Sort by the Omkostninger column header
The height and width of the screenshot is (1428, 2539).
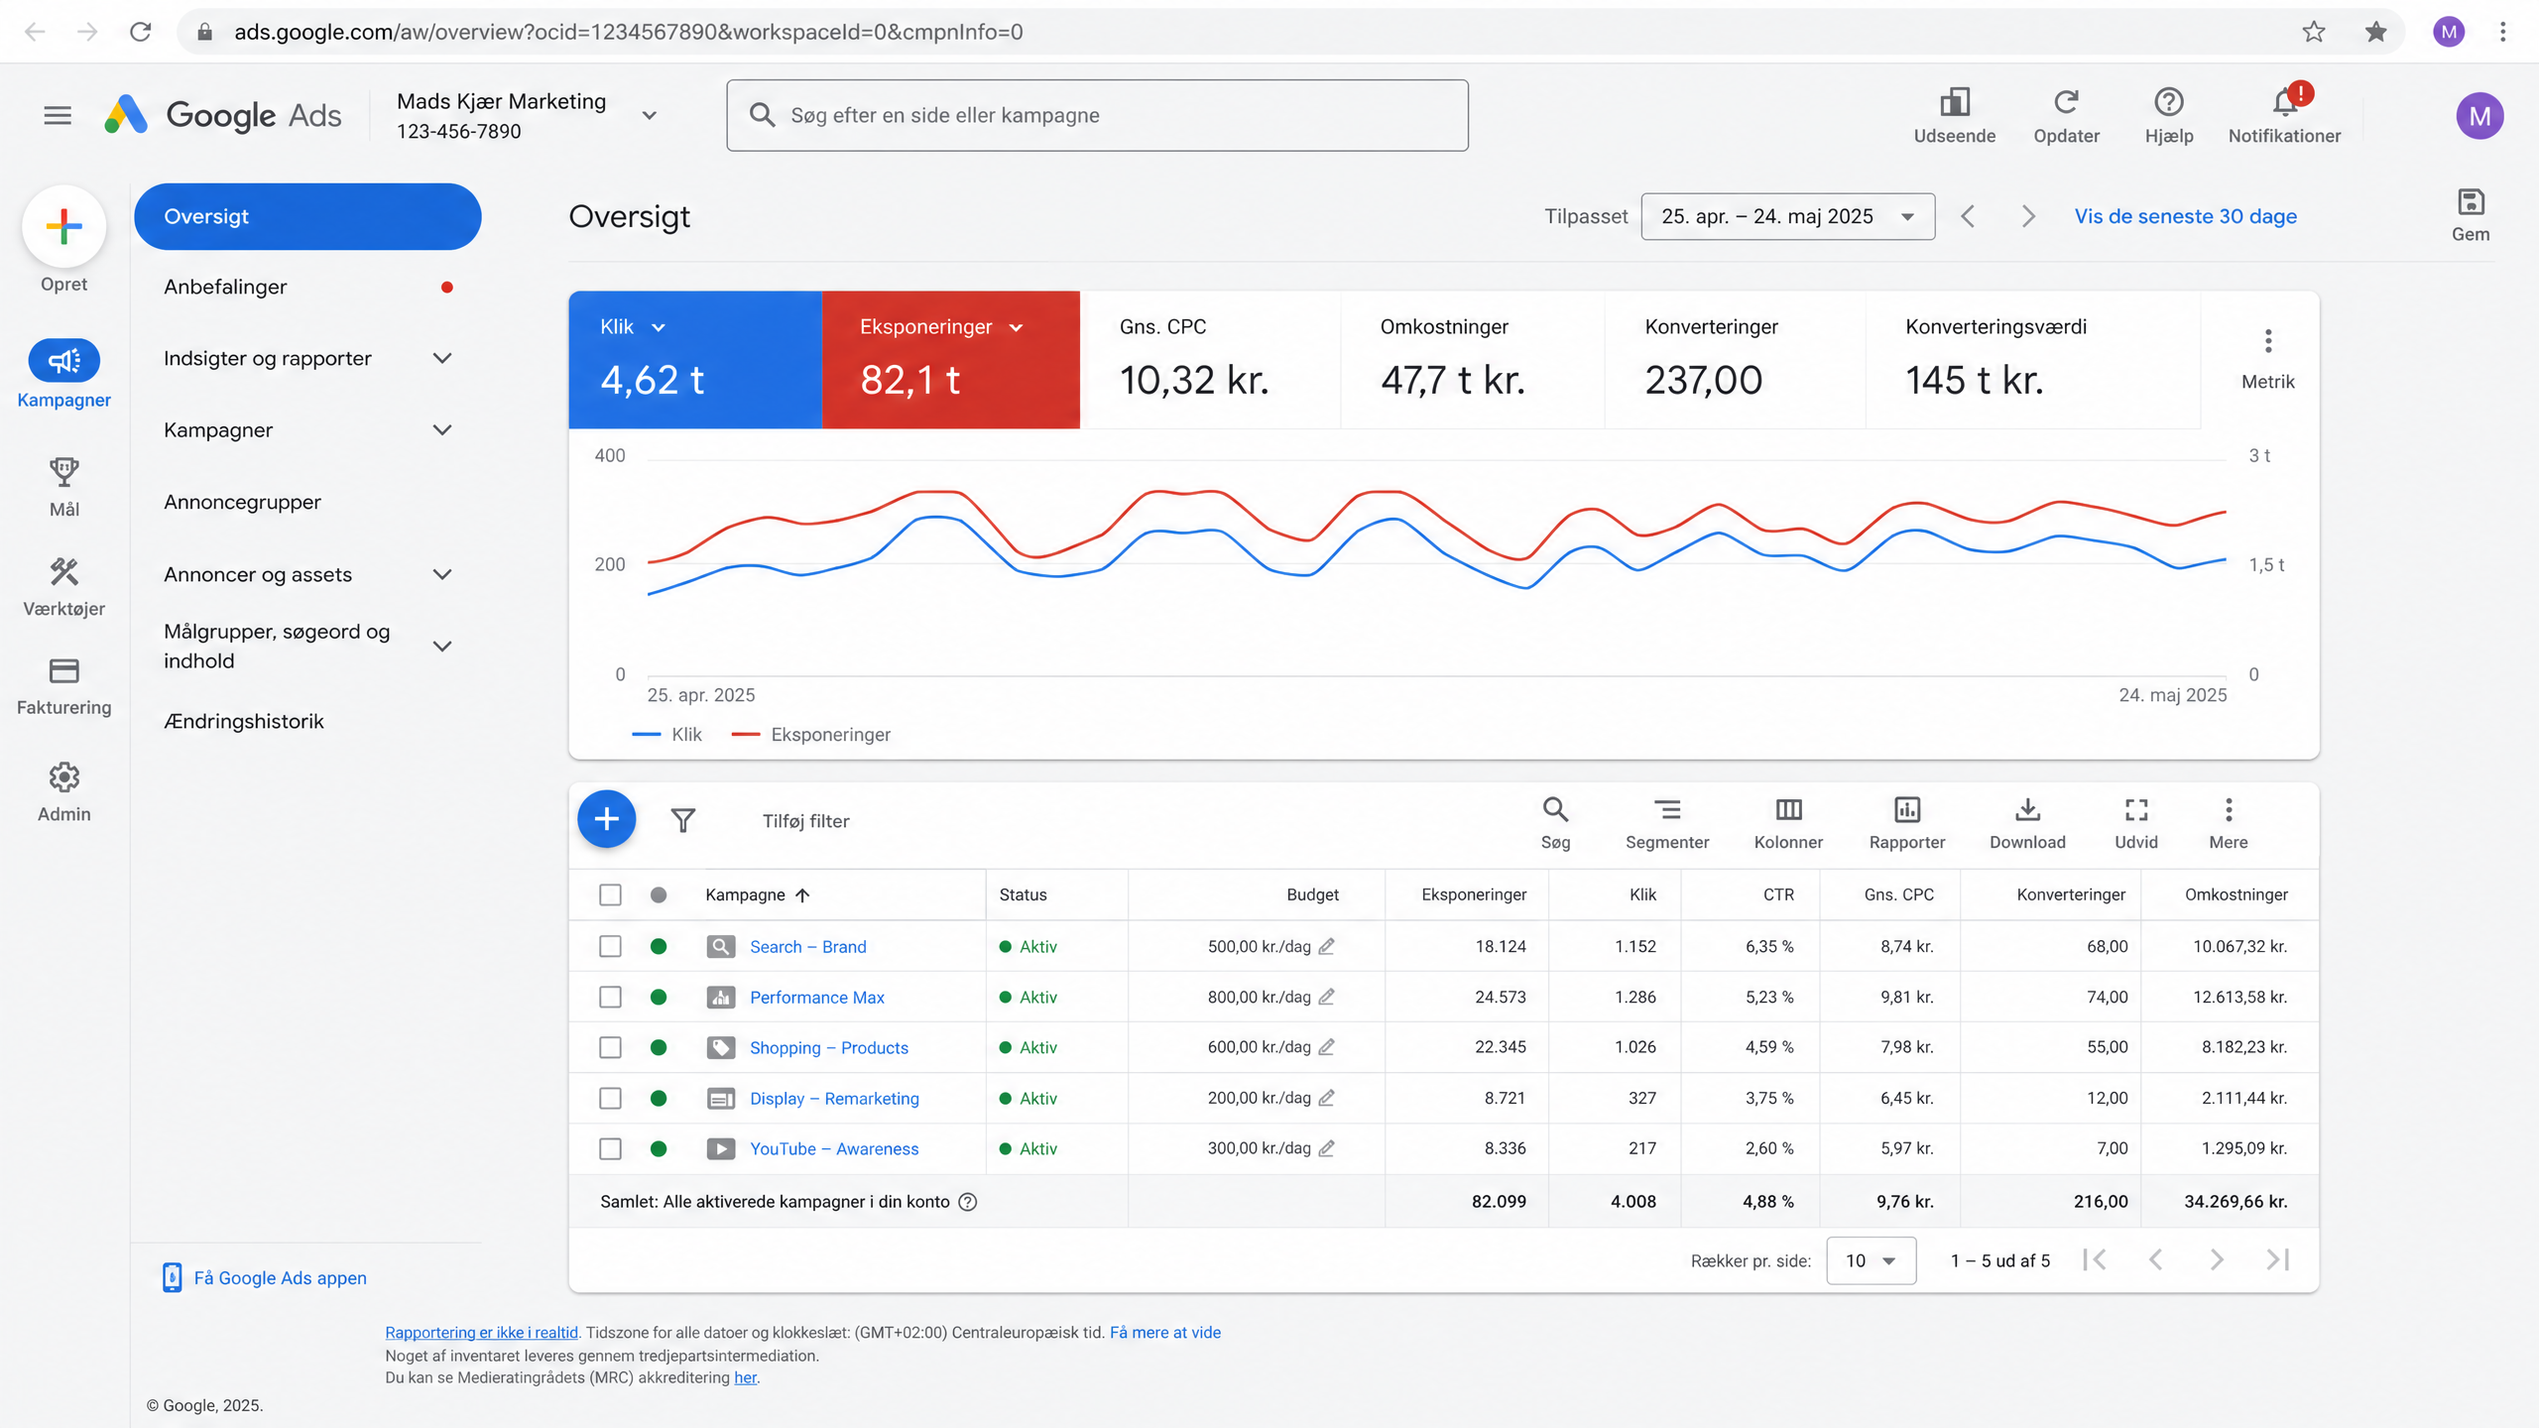[x=2236, y=894]
